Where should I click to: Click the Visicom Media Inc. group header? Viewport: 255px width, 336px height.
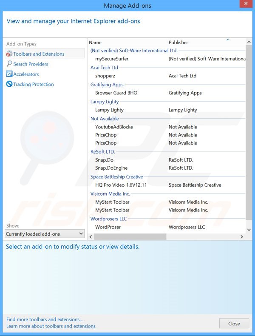click(110, 194)
